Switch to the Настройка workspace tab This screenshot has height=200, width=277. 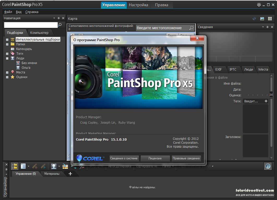[138, 5]
